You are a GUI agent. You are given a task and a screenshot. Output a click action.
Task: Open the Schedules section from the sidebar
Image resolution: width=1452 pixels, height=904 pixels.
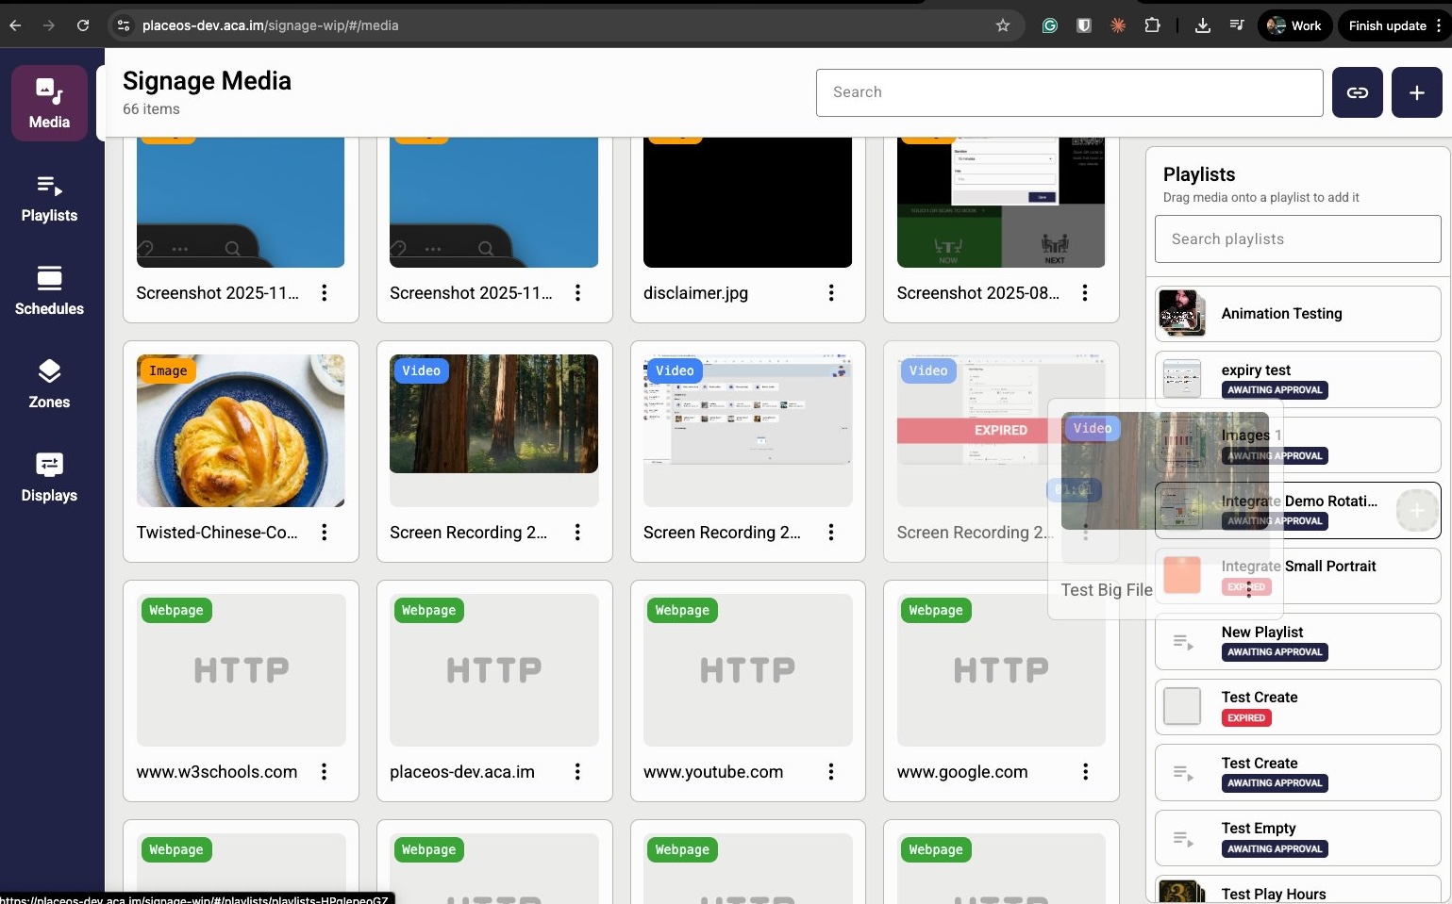[x=48, y=291]
